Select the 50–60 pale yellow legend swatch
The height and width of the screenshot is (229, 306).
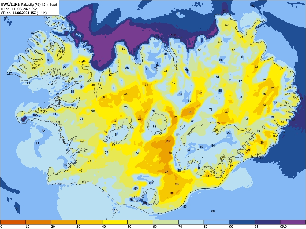click(x=140, y=222)
